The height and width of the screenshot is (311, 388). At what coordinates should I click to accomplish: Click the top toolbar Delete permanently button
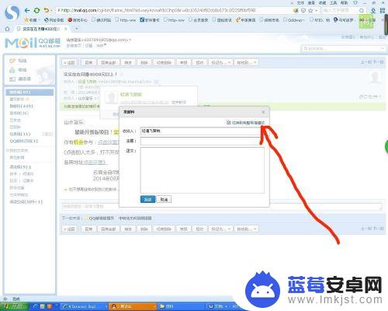[x=164, y=62]
